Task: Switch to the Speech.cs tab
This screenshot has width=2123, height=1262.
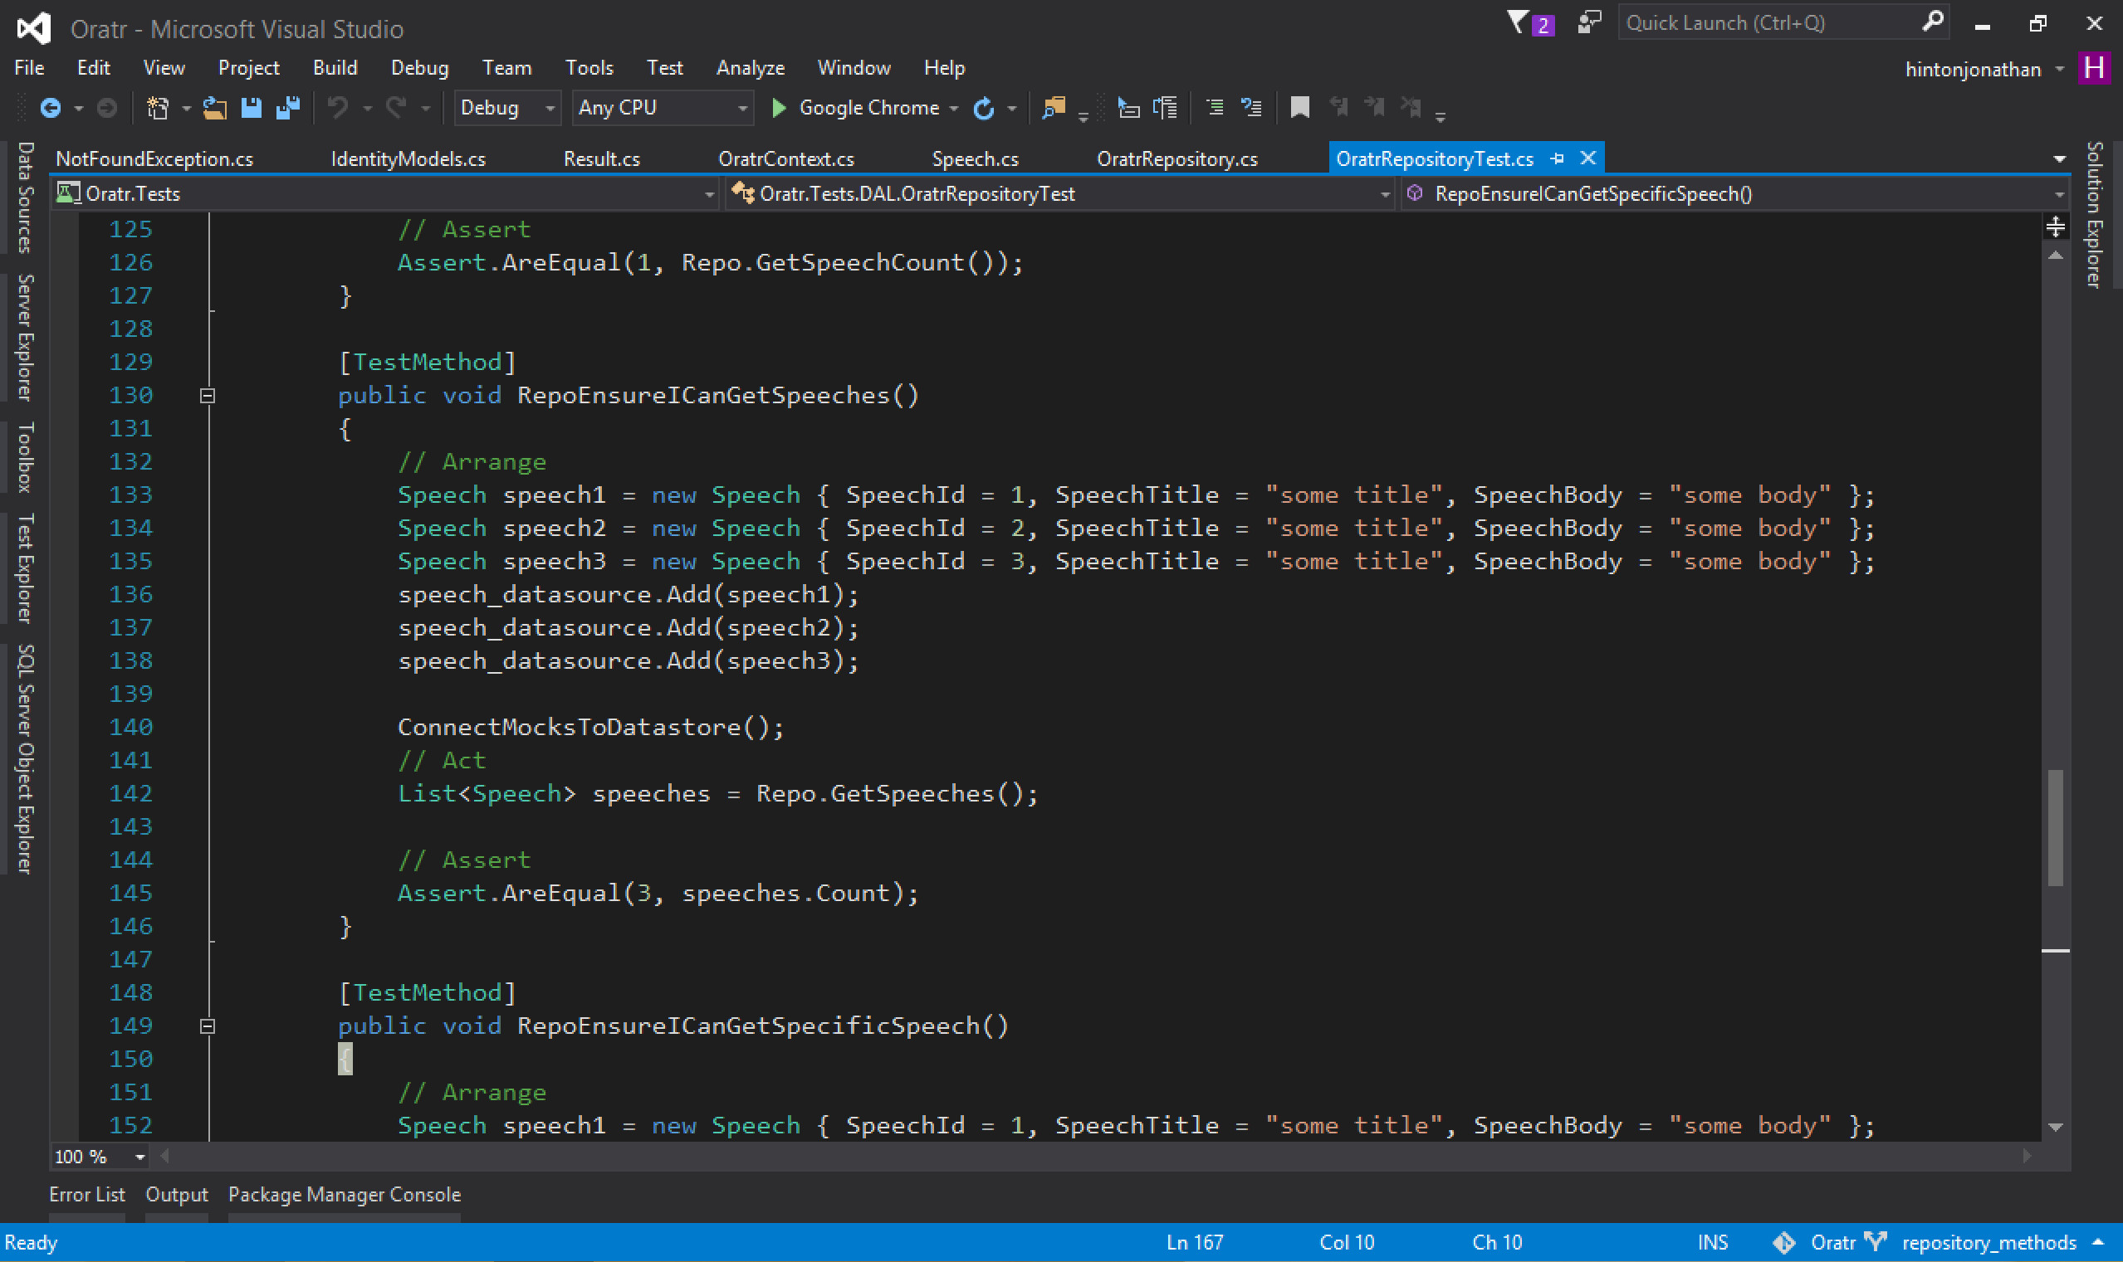Action: click(975, 159)
